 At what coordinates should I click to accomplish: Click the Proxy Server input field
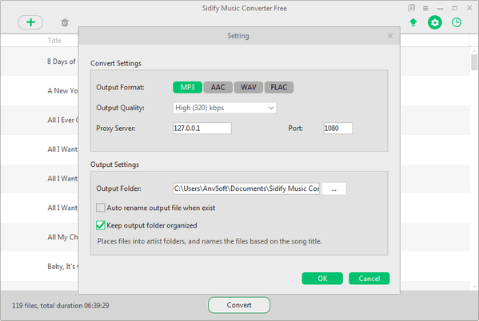(x=202, y=128)
